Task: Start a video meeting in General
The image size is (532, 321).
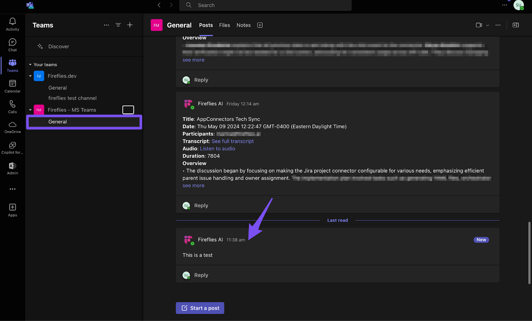Action: coord(478,25)
